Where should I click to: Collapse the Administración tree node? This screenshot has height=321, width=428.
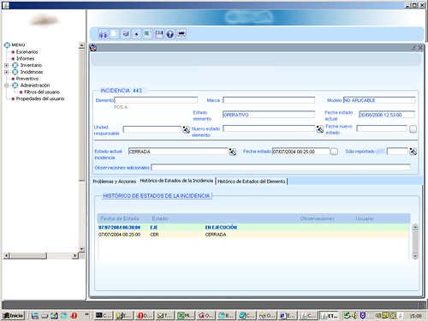(6, 86)
